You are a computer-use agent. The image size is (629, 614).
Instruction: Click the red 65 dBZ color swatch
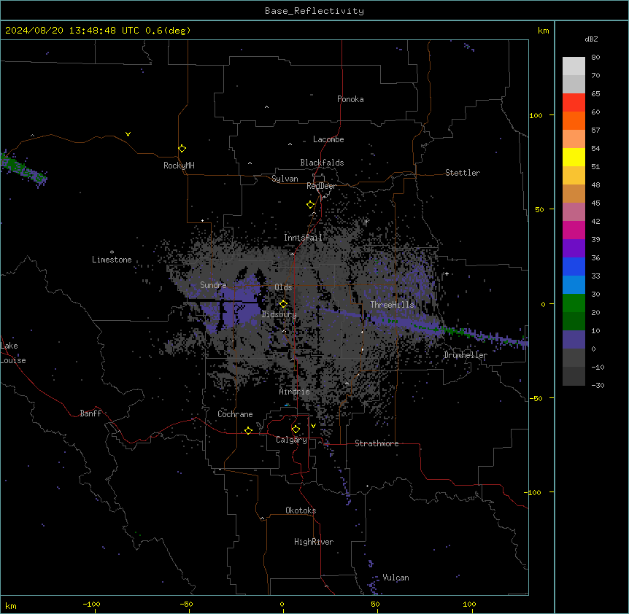pyautogui.click(x=574, y=102)
